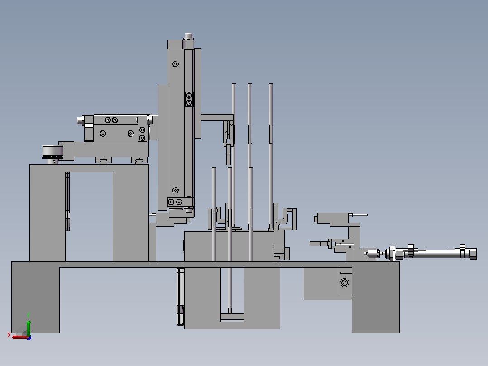Click the red X axis arrow of the triad
Image resolution: width=488 pixels, height=366 pixels.
click(x=19, y=337)
